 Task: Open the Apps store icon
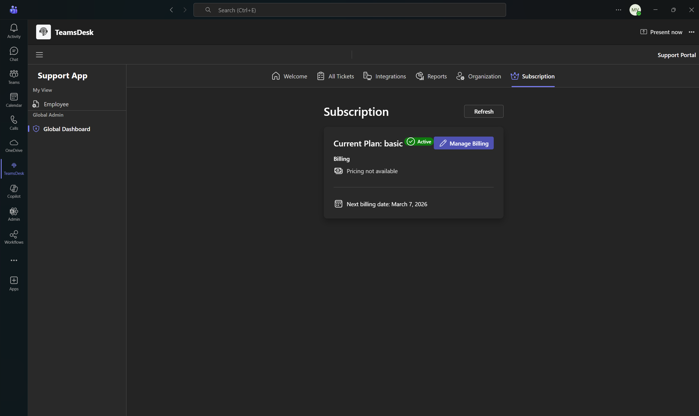(x=14, y=283)
